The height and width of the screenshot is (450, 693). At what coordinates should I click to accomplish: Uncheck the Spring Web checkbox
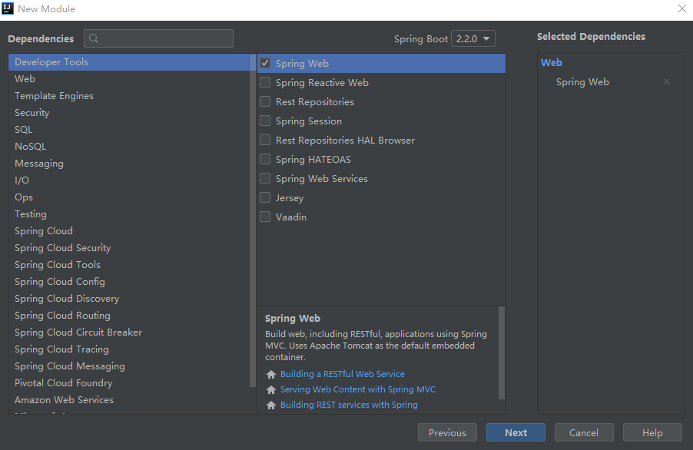click(x=265, y=64)
